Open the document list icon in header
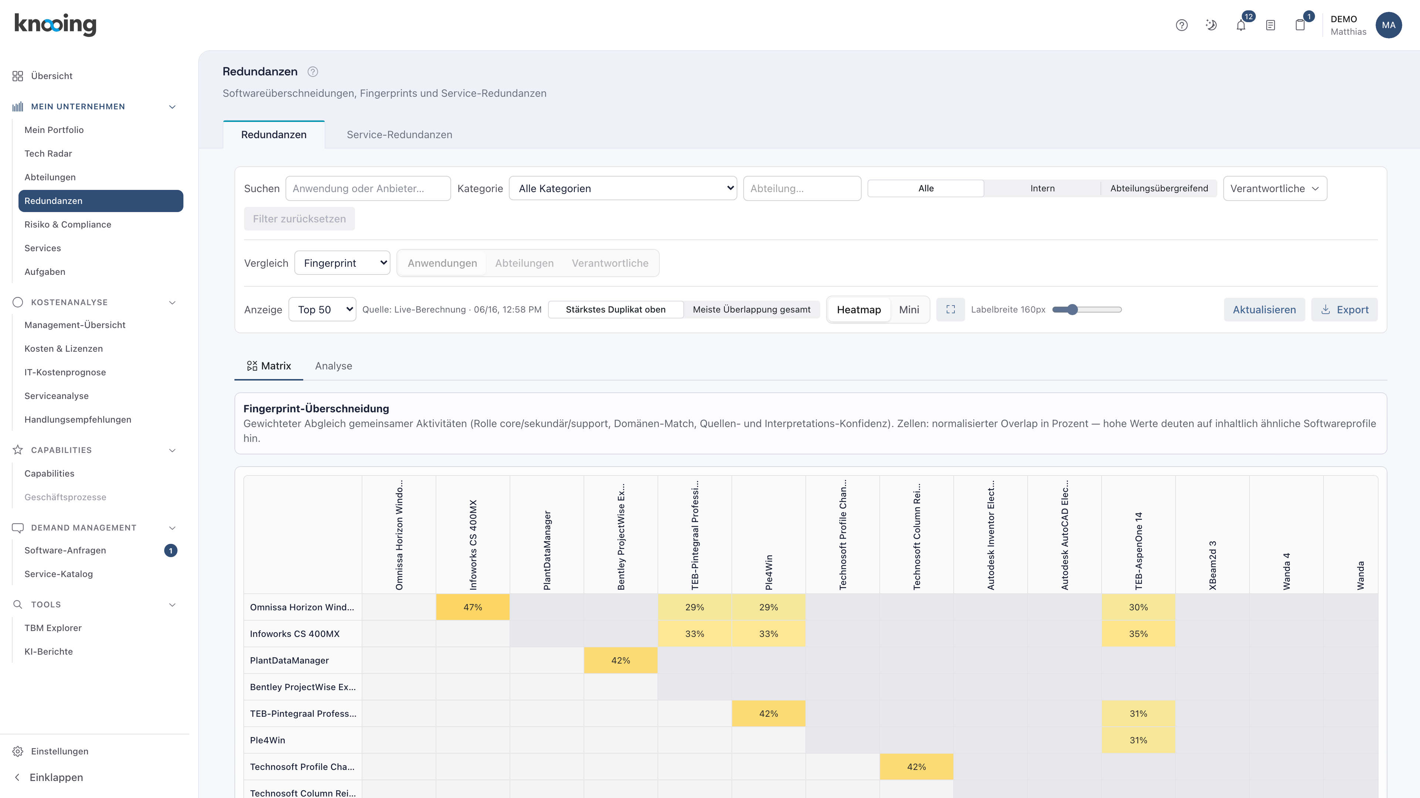The height and width of the screenshot is (798, 1420). [x=1271, y=25]
